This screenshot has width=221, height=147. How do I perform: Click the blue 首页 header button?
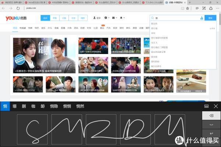pos(45,18)
